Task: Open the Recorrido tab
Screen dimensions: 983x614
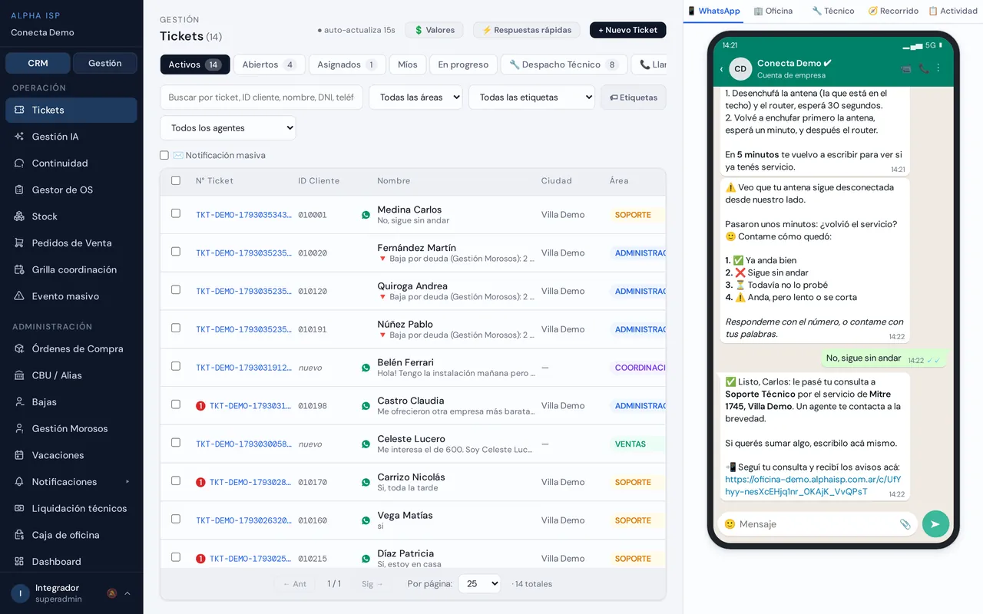Action: point(893,12)
